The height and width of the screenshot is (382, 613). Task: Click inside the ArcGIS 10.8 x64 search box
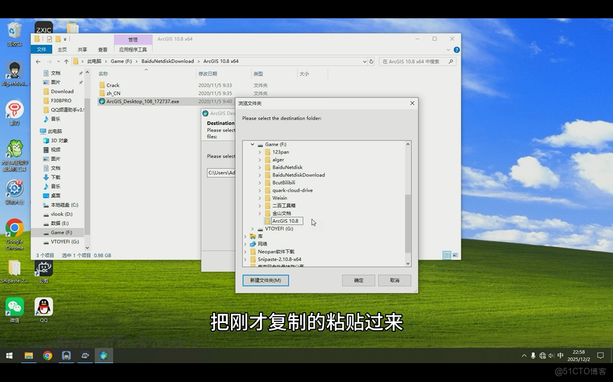(x=416, y=61)
